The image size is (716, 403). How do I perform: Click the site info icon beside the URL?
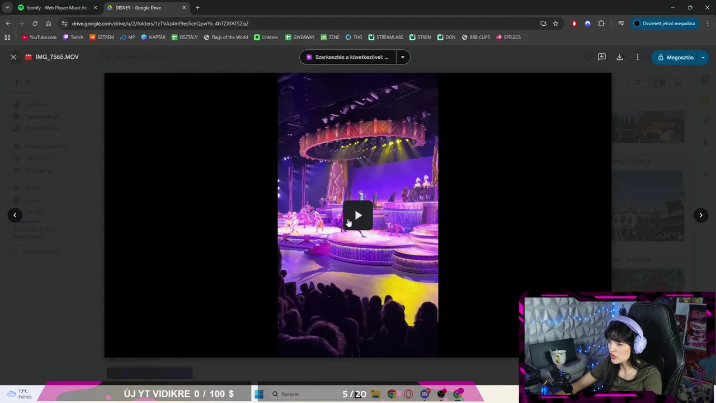[64, 24]
